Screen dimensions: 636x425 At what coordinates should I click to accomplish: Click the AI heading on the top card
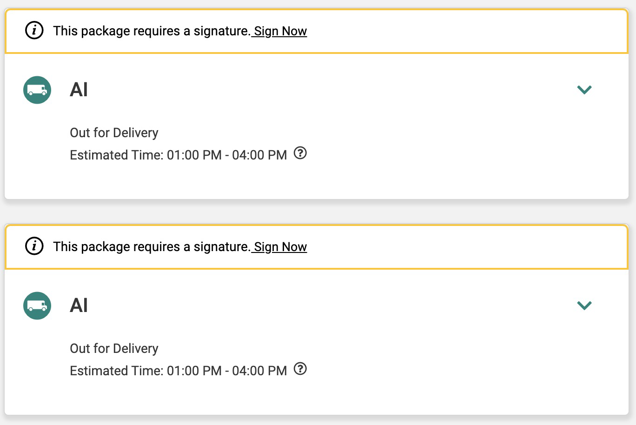[x=79, y=90]
